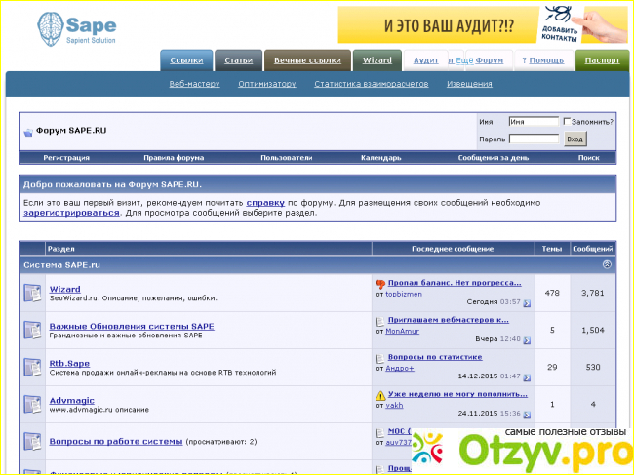Enable the Запомнить checkbox
This screenshot has height=475, width=634.
coord(567,122)
